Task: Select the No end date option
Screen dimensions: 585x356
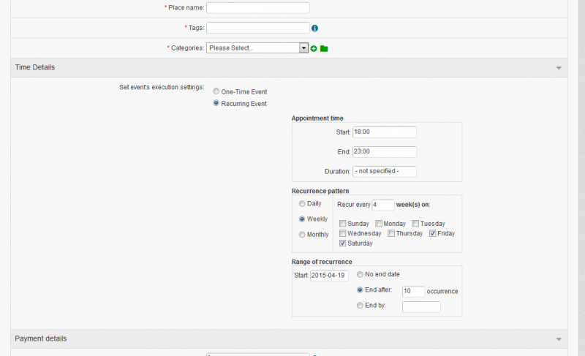Action: point(360,274)
